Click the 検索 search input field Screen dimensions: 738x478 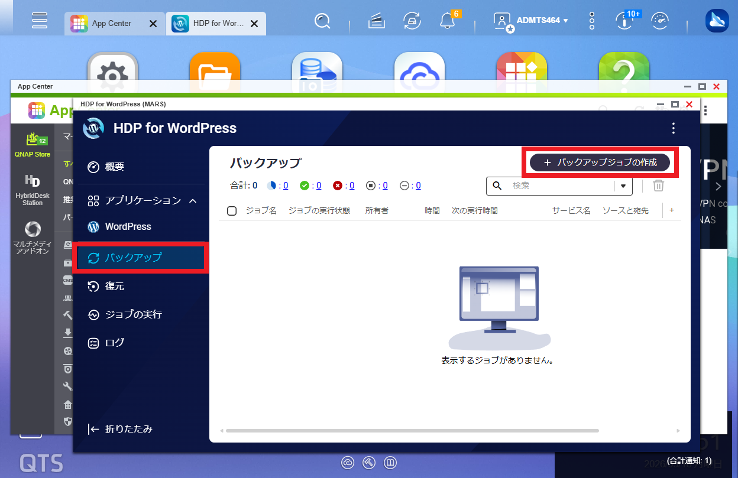tap(560, 186)
